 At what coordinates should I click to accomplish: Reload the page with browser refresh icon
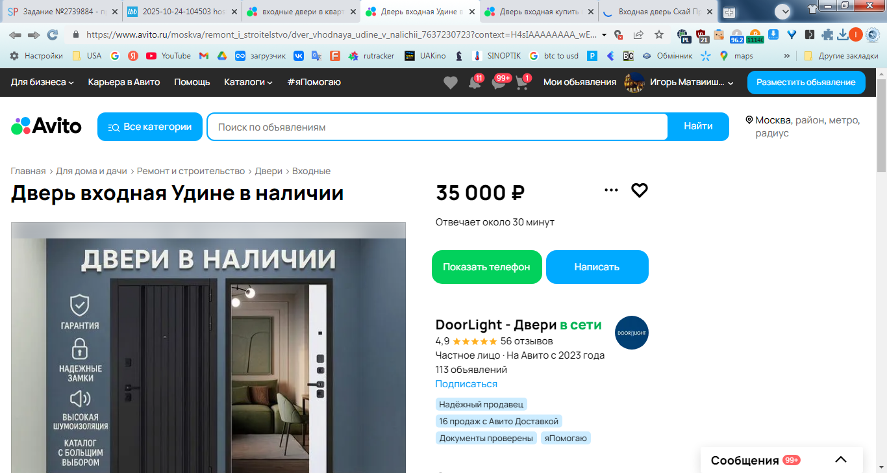[x=53, y=34]
